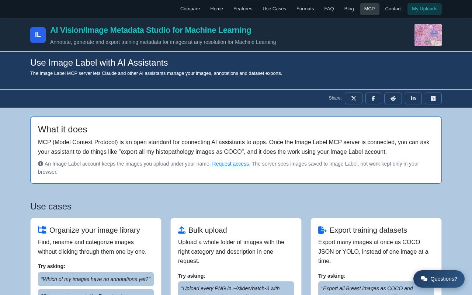Open the Features nav item
The image size is (472, 295).
click(x=243, y=9)
